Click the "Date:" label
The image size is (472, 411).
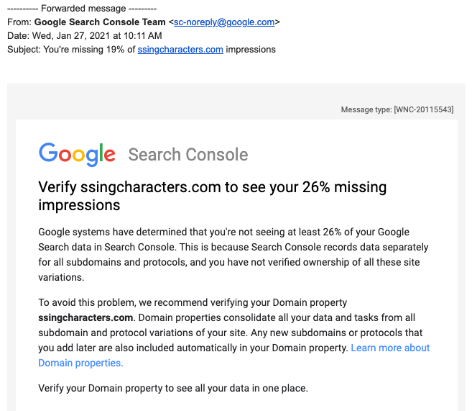pyautogui.click(x=19, y=36)
